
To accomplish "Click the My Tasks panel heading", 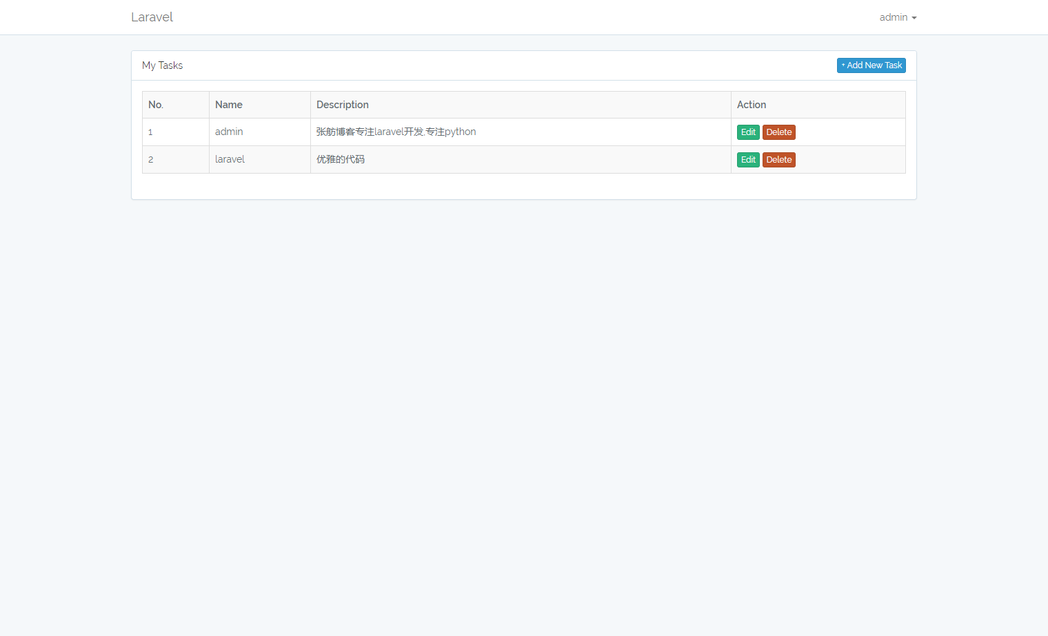I will 163,65.
